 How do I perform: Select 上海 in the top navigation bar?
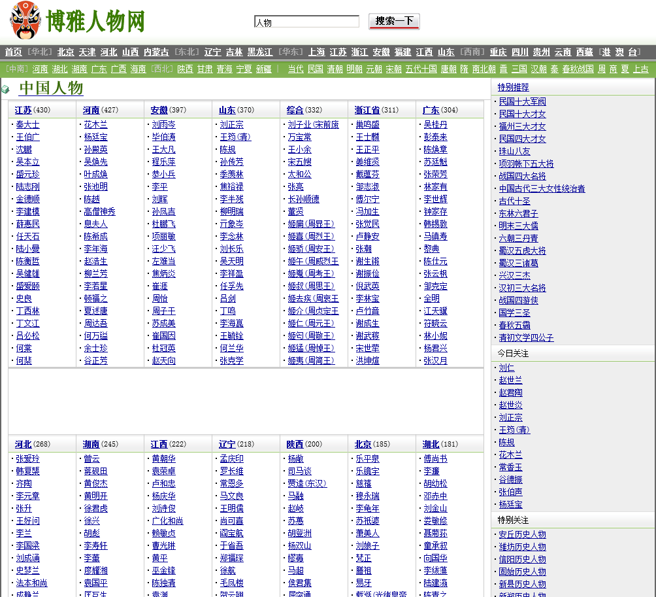317,52
